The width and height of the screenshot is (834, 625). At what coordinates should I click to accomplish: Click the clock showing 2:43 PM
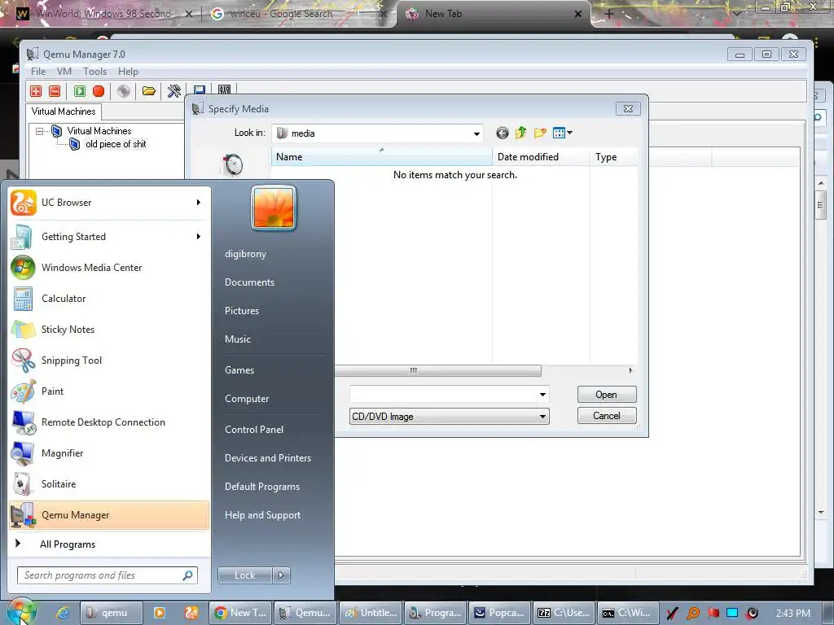tap(793, 614)
